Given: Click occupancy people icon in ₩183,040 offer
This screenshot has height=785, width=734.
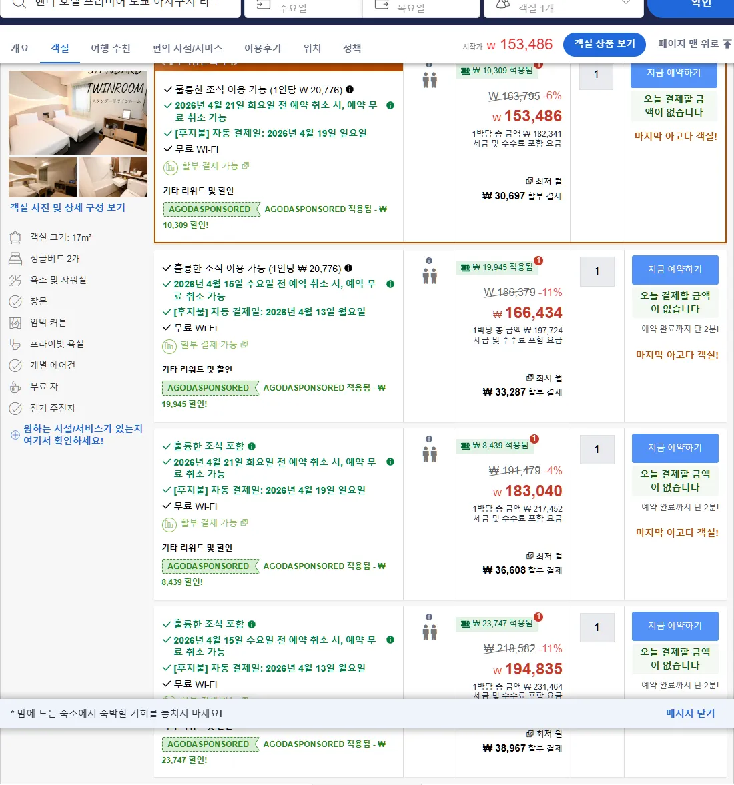Looking at the screenshot, I should tap(429, 455).
